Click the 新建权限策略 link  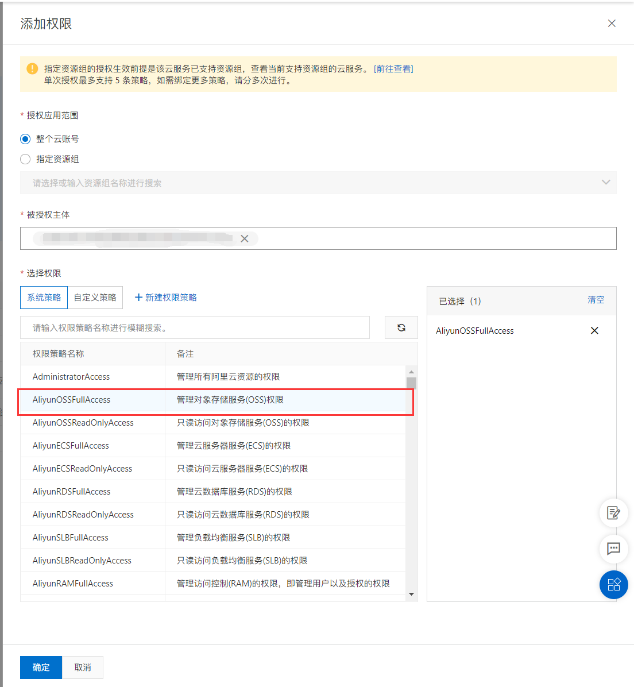point(171,298)
